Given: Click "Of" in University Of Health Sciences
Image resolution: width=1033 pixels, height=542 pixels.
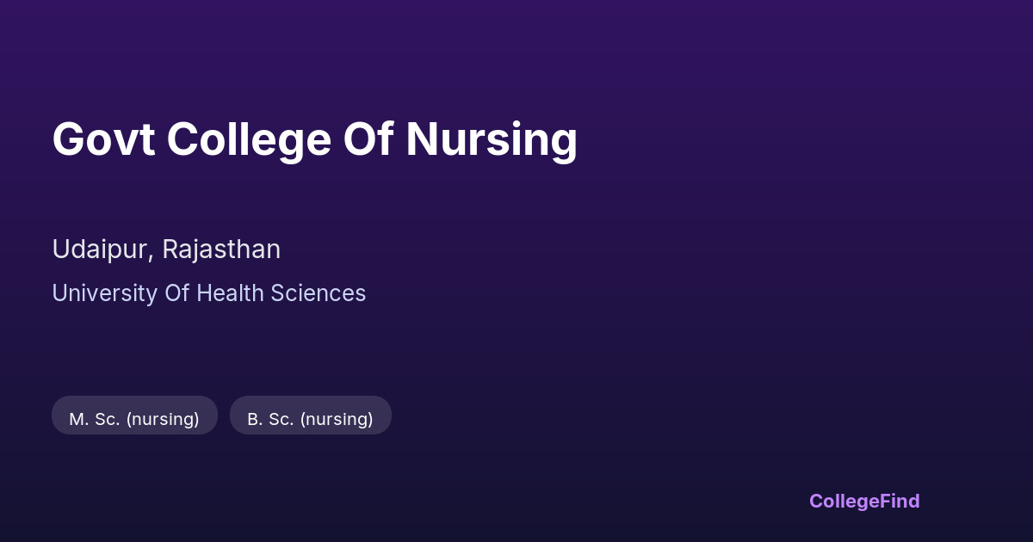Looking at the screenshot, I should [x=177, y=293].
